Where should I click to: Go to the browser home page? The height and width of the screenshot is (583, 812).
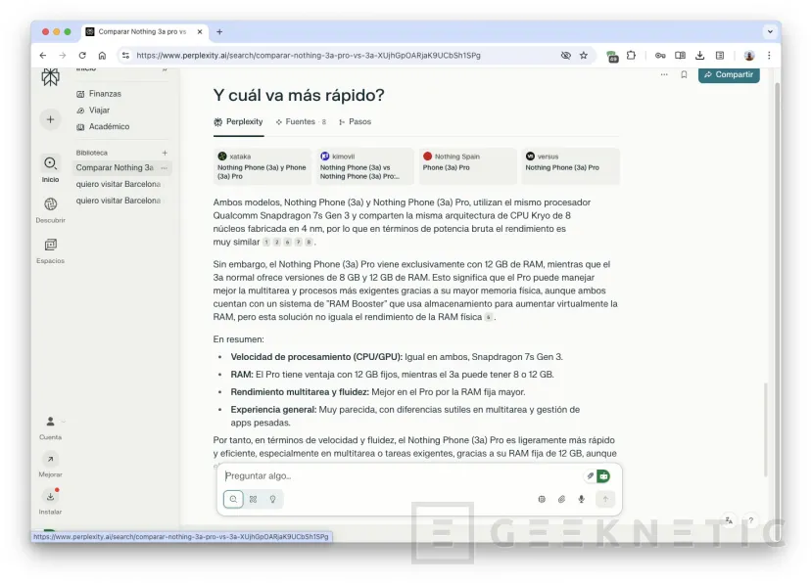point(102,56)
